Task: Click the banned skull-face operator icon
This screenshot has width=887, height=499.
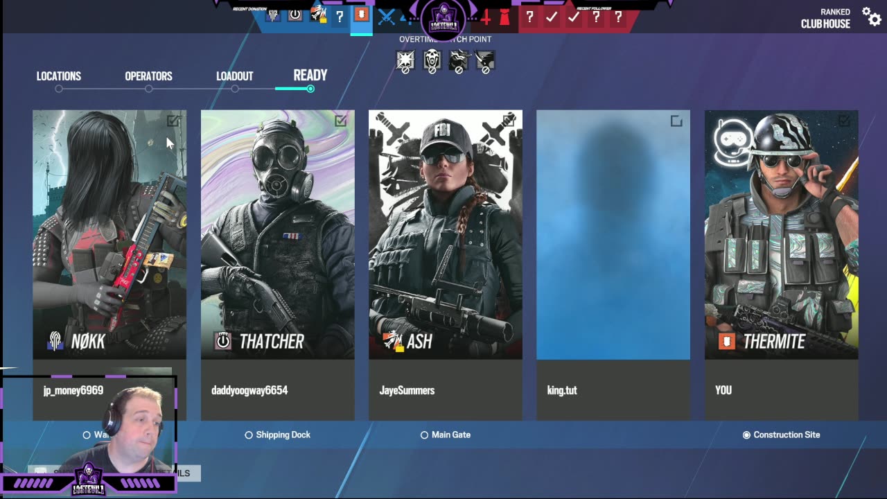Action: 432,61
